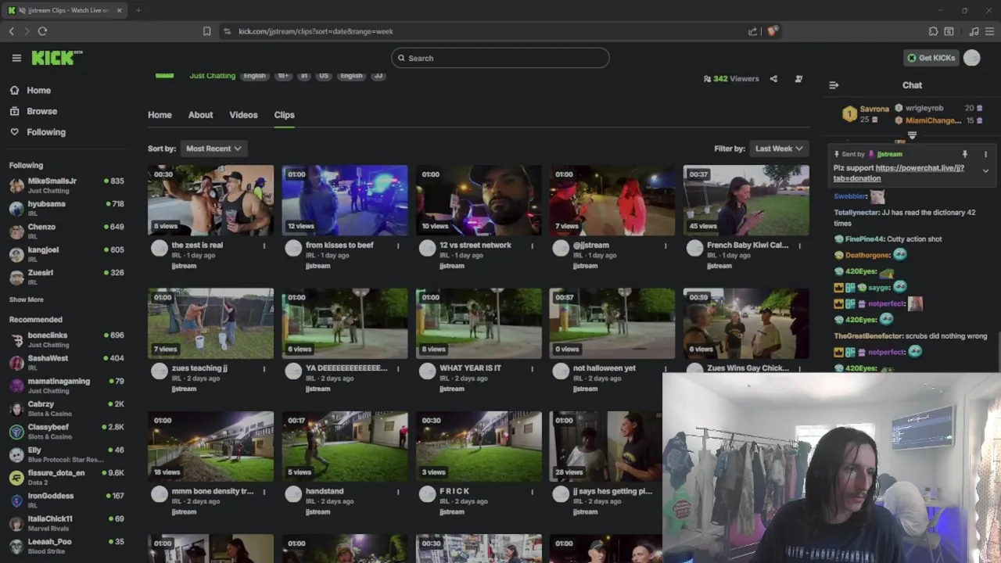
Task: Open the Filter by Last Week dropdown
Action: coord(779,149)
